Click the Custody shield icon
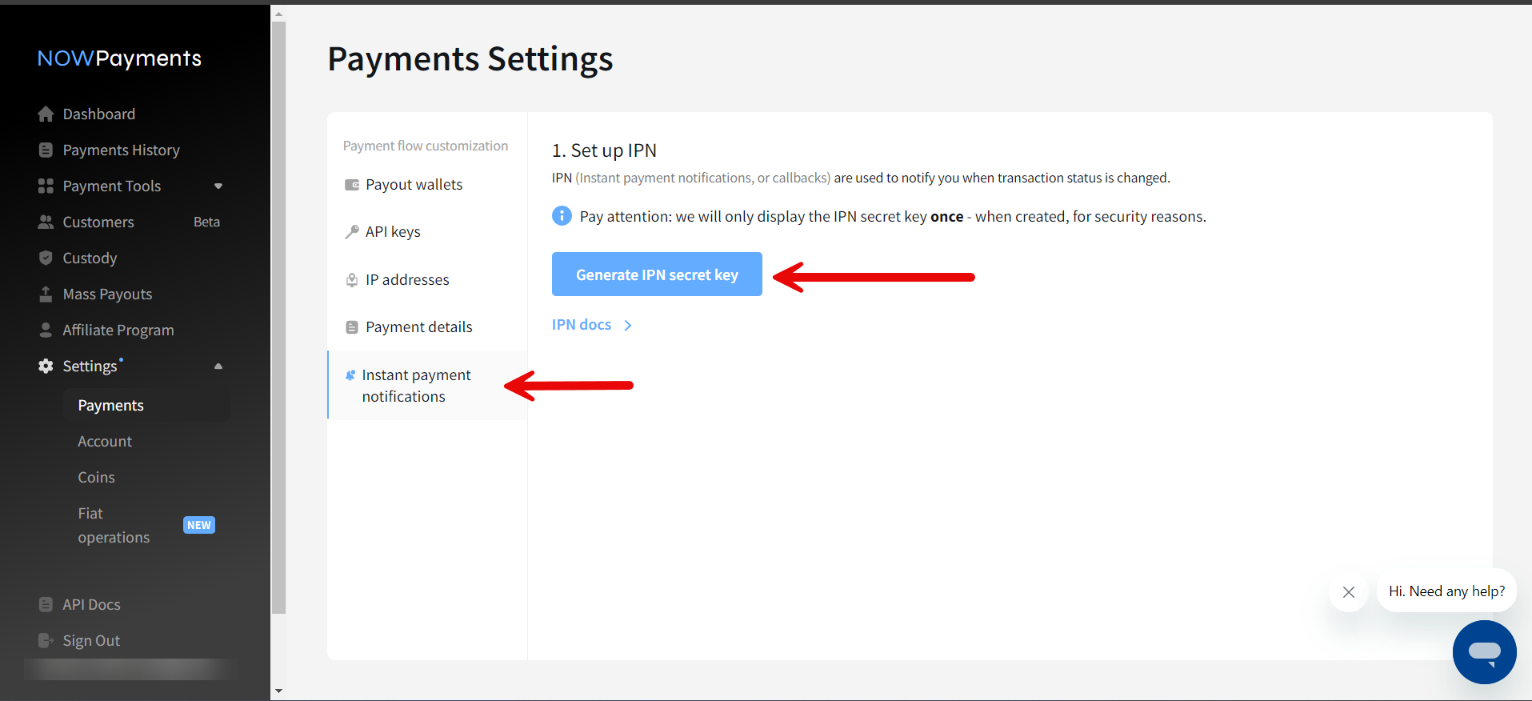1532x701 pixels. click(46, 258)
